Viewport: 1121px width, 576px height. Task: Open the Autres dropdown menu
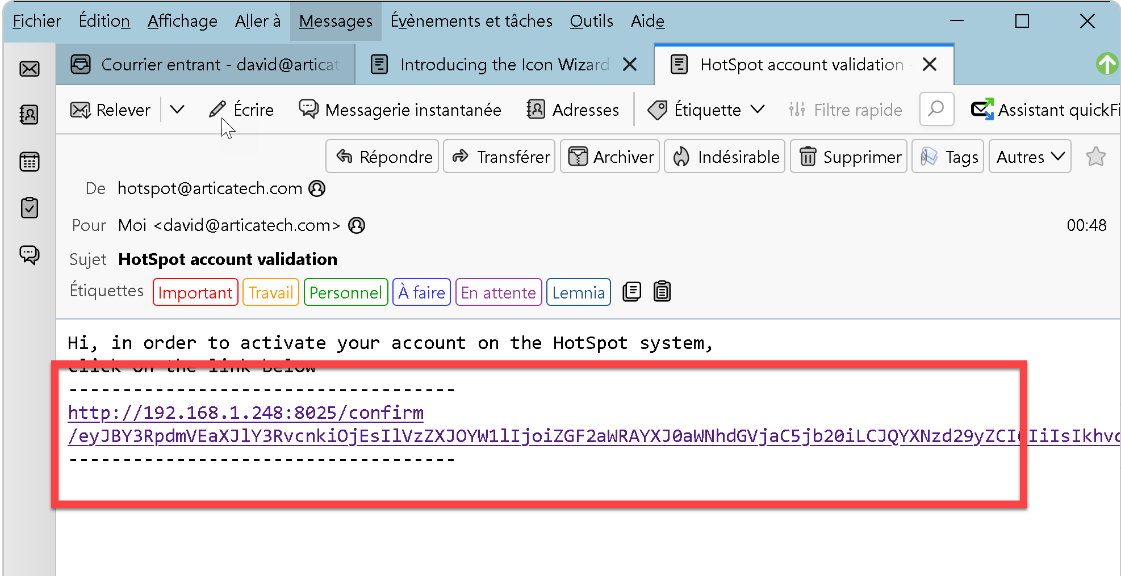(x=1030, y=157)
